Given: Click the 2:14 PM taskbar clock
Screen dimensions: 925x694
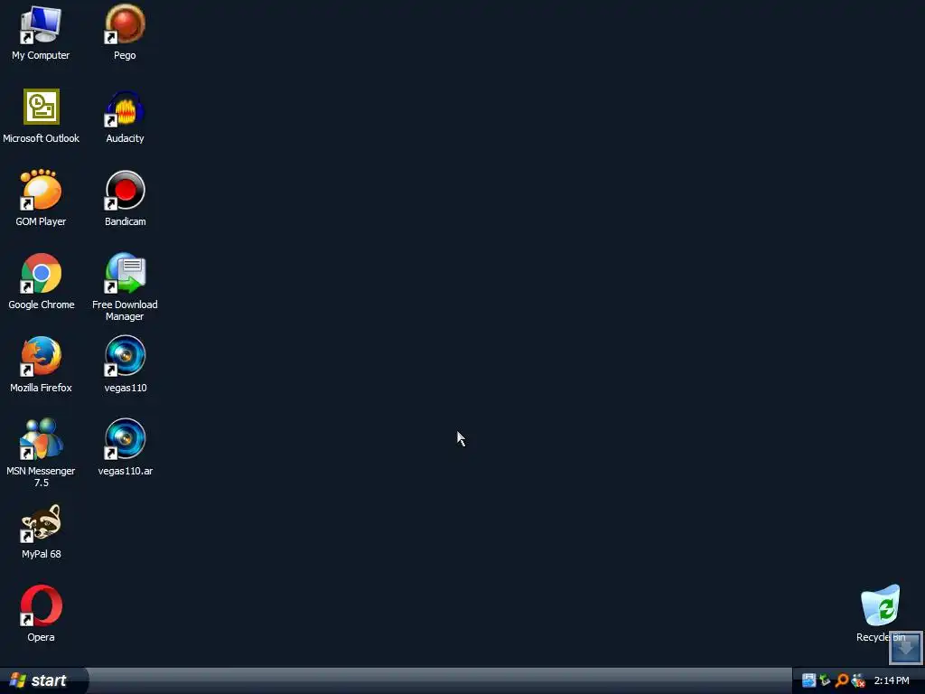Looking at the screenshot, I should pos(892,680).
